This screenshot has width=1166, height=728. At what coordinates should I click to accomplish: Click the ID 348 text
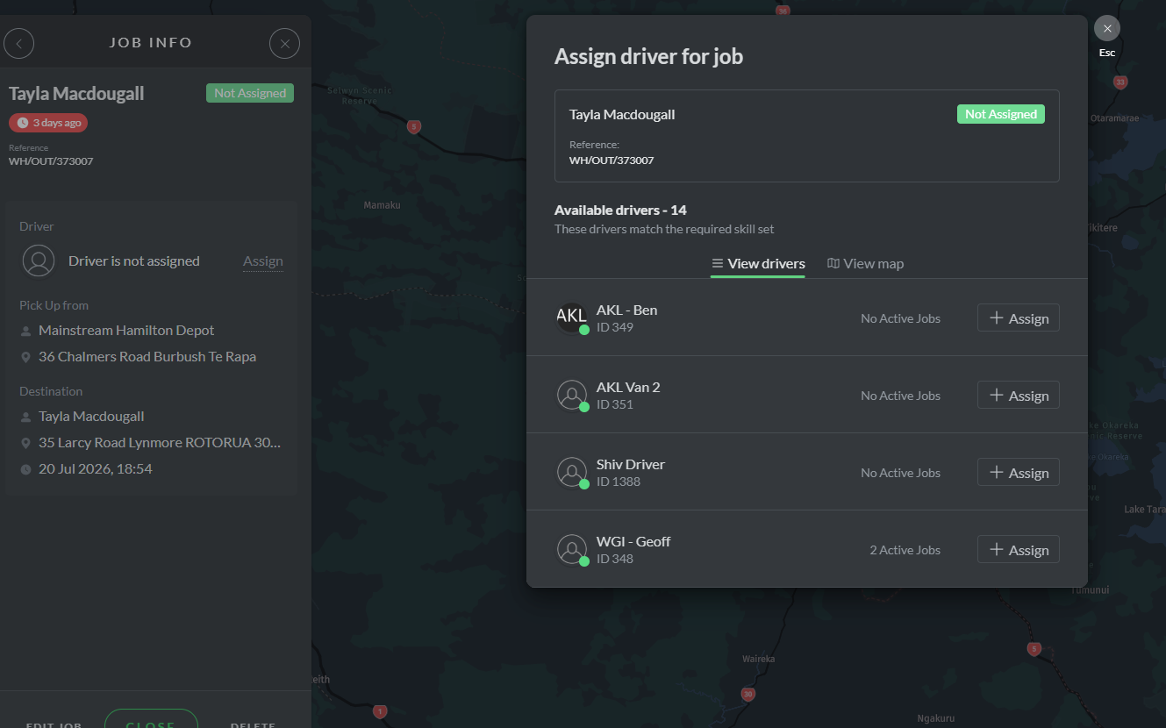point(615,559)
